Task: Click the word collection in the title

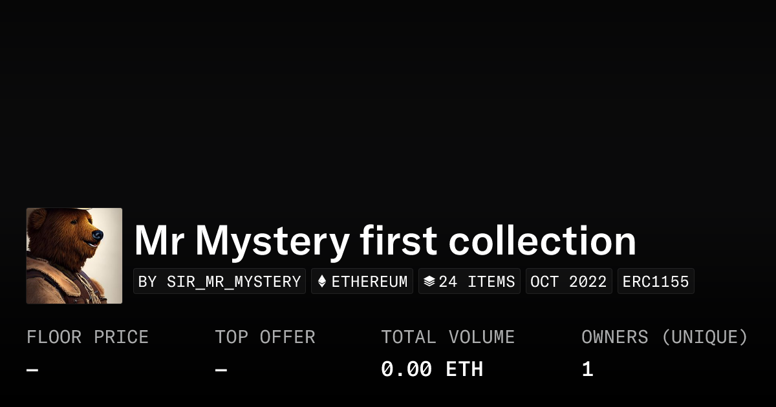Action: (543, 241)
